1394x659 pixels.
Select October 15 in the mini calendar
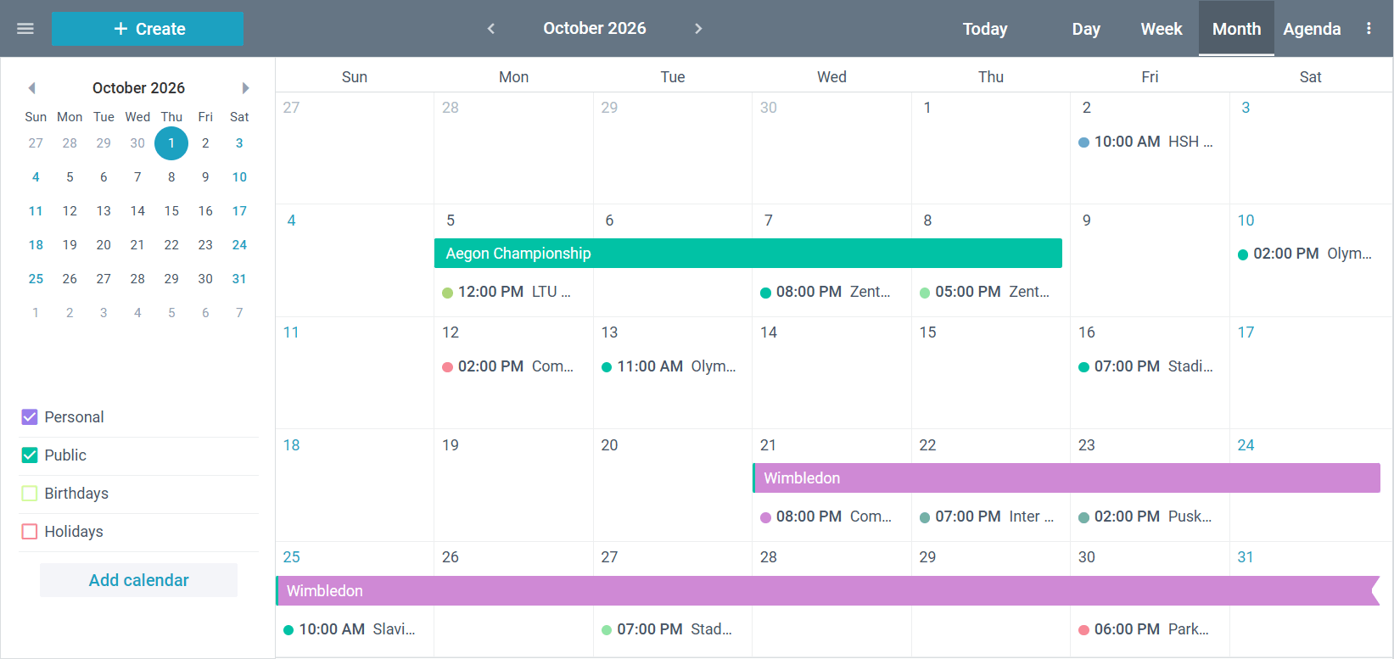pyautogui.click(x=171, y=210)
